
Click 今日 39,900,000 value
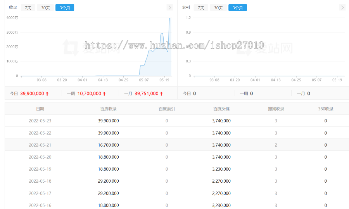tap(32, 94)
